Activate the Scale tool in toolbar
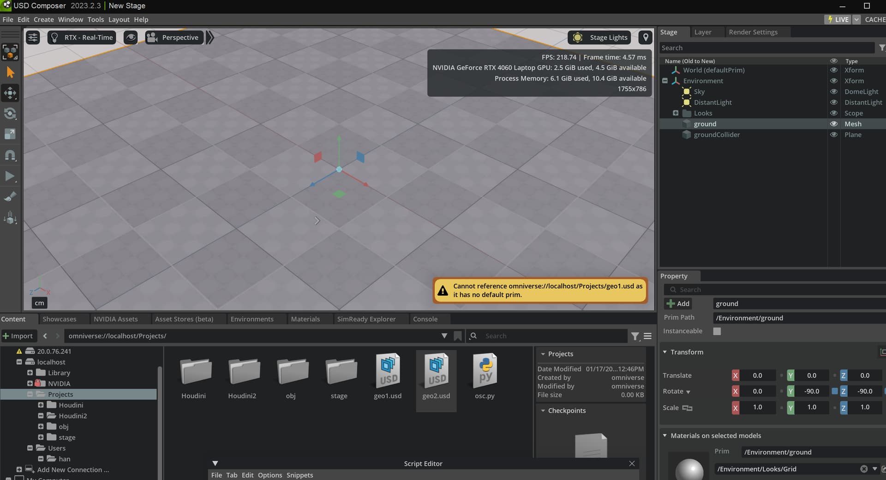This screenshot has height=480, width=886. tap(10, 134)
